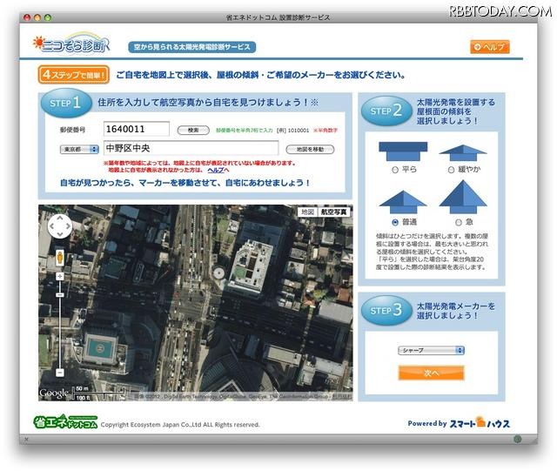Viewport: 557px width, 471px height.
Task: Click the STEP 1 oval badge
Action: click(66, 103)
